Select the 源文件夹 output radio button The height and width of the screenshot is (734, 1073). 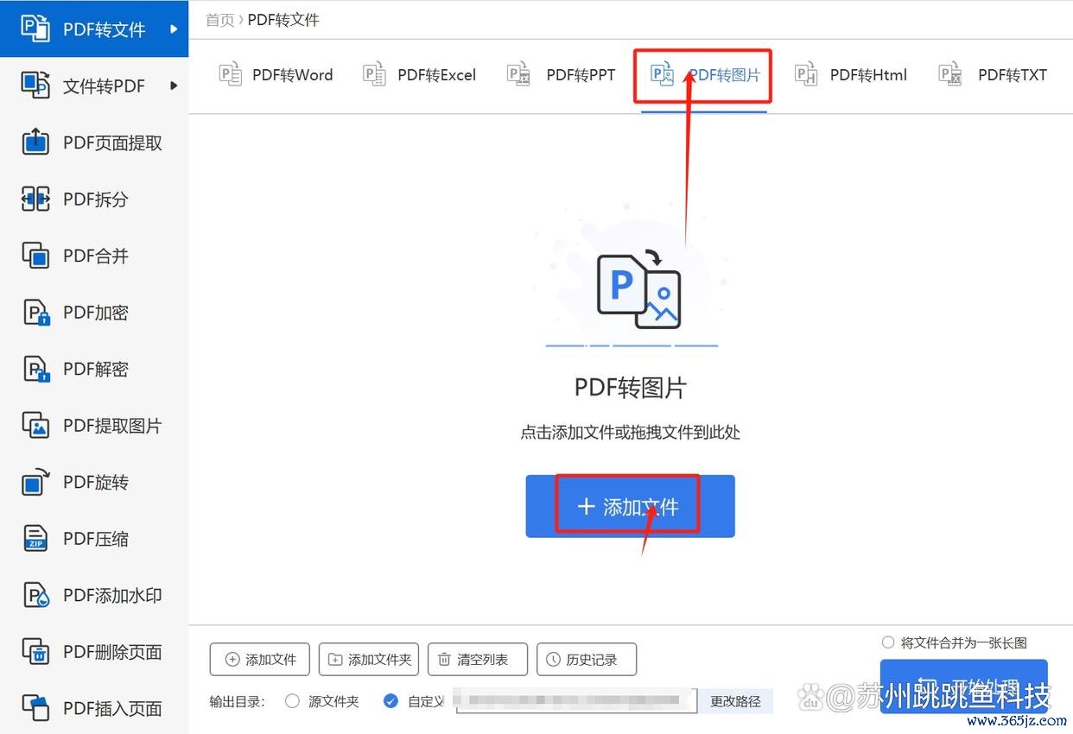292,701
